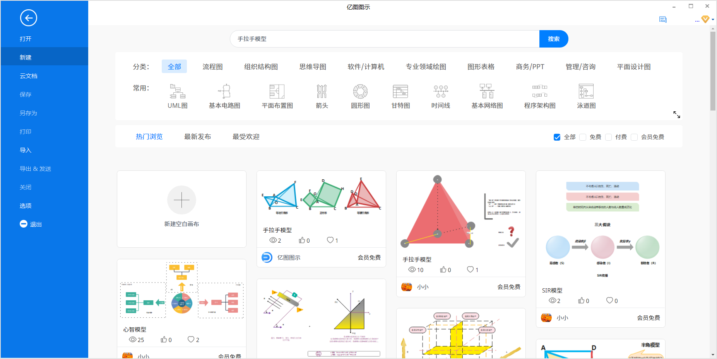Click the 退出 exit icon in sidebar

point(24,224)
